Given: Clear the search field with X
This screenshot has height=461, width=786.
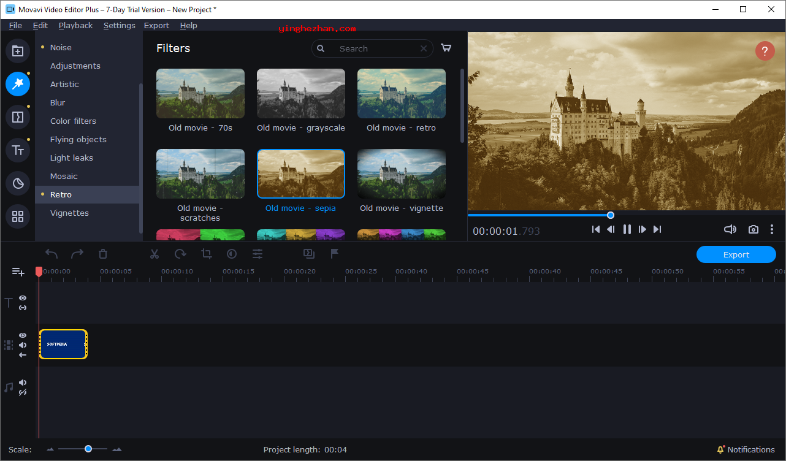Looking at the screenshot, I should click(x=424, y=48).
